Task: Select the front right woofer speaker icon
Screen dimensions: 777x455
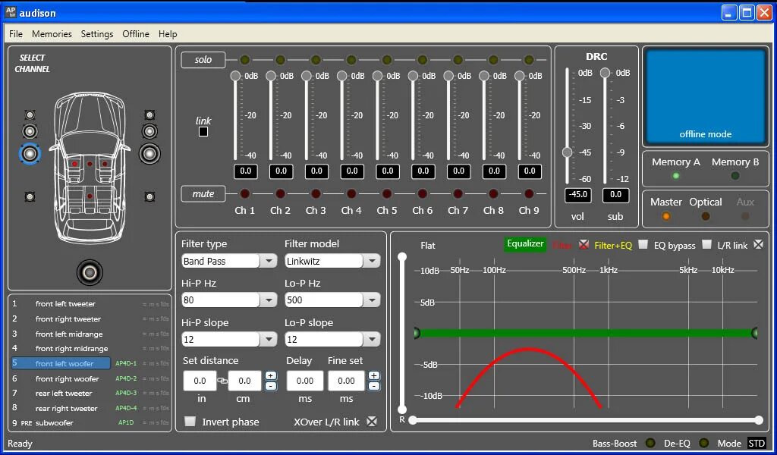Action: [149, 153]
